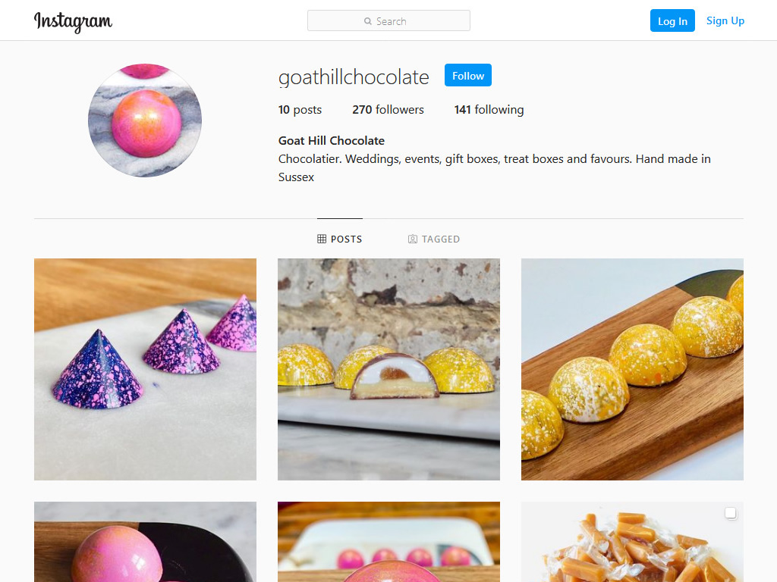Click the search magnifier icon
Viewport: 777px width, 582px height.
click(x=368, y=21)
